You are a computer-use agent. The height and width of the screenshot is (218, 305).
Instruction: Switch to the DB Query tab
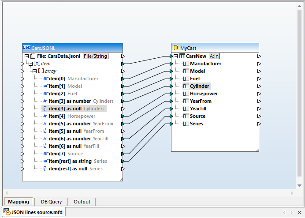coord(51,202)
